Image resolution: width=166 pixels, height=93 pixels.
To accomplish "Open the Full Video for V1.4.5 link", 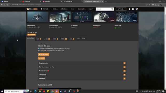I will [x=45, y=85].
